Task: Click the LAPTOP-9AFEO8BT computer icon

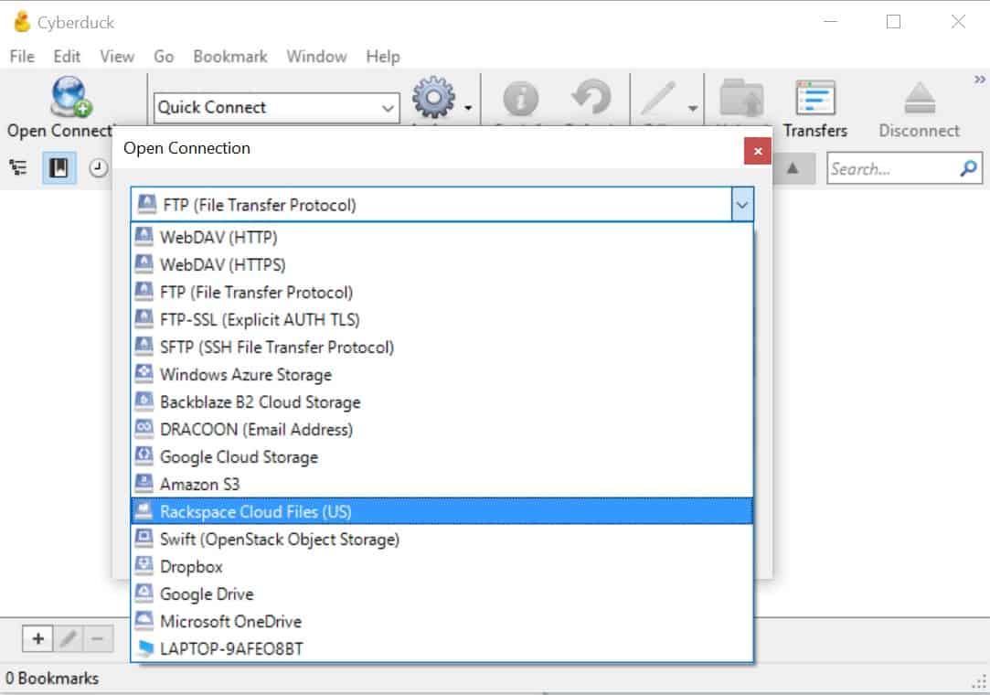Action: (144, 648)
